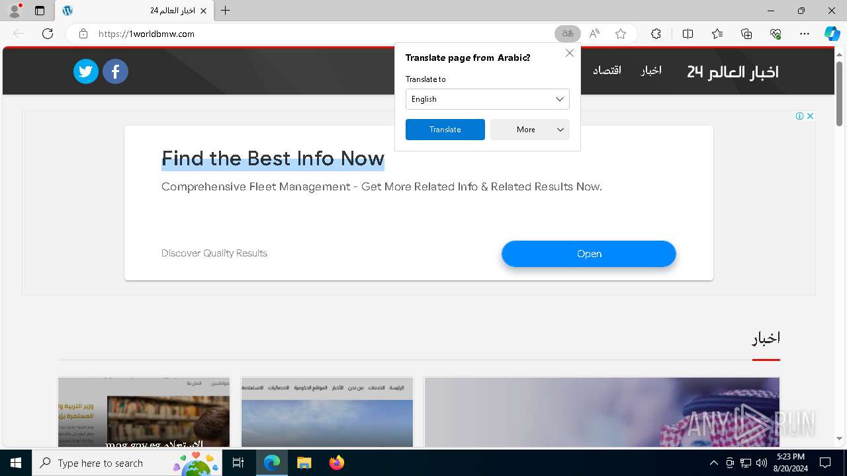Open the Windows Start menu
Viewport: 847px width, 476px height.
16,463
